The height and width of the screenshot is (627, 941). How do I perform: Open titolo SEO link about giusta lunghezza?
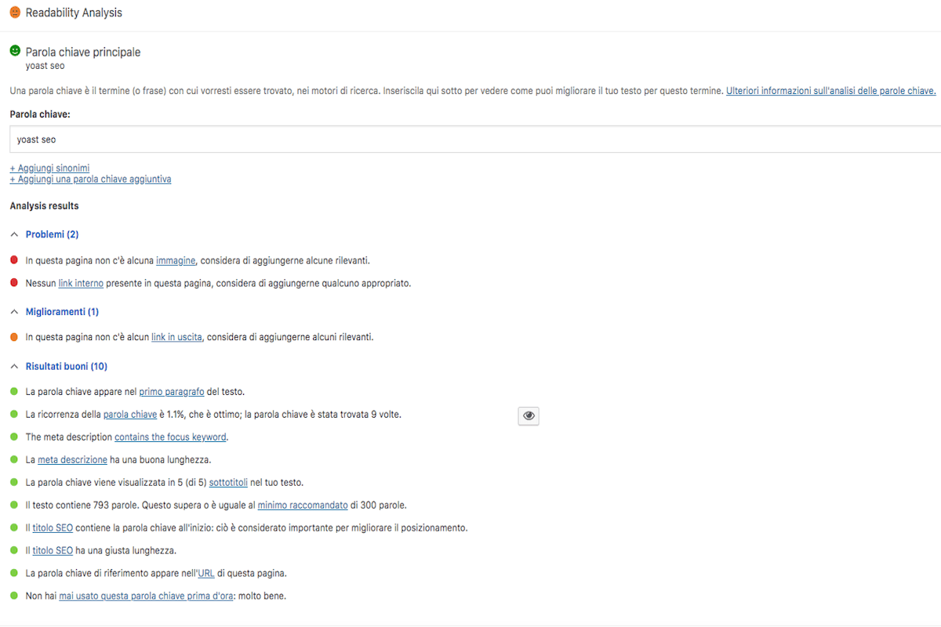tap(53, 550)
